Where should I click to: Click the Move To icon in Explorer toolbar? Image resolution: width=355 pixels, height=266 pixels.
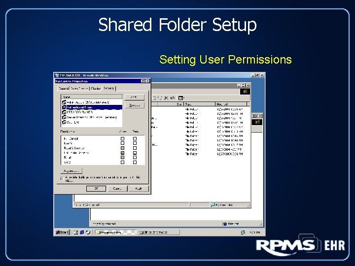[x=154, y=98]
